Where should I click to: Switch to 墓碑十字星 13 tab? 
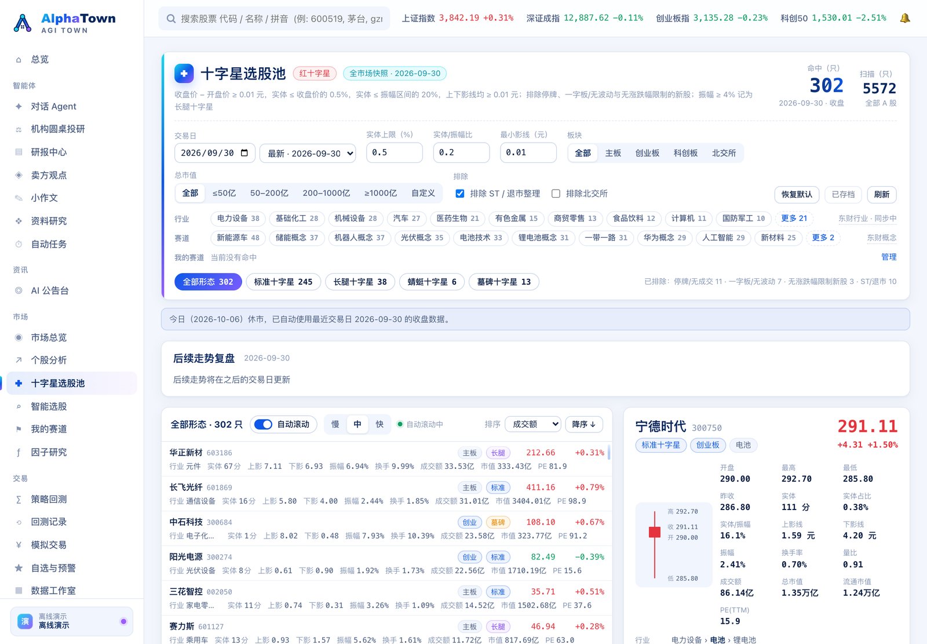(x=504, y=282)
